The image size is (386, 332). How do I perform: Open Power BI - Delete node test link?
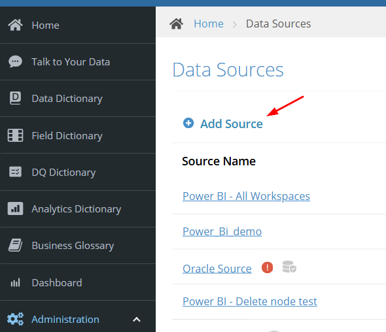[250, 301]
